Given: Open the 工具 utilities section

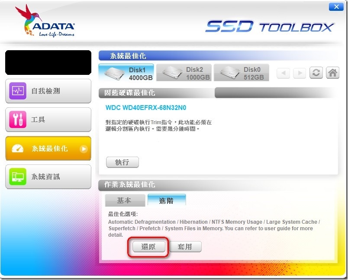Looking at the screenshot, I should [48, 119].
